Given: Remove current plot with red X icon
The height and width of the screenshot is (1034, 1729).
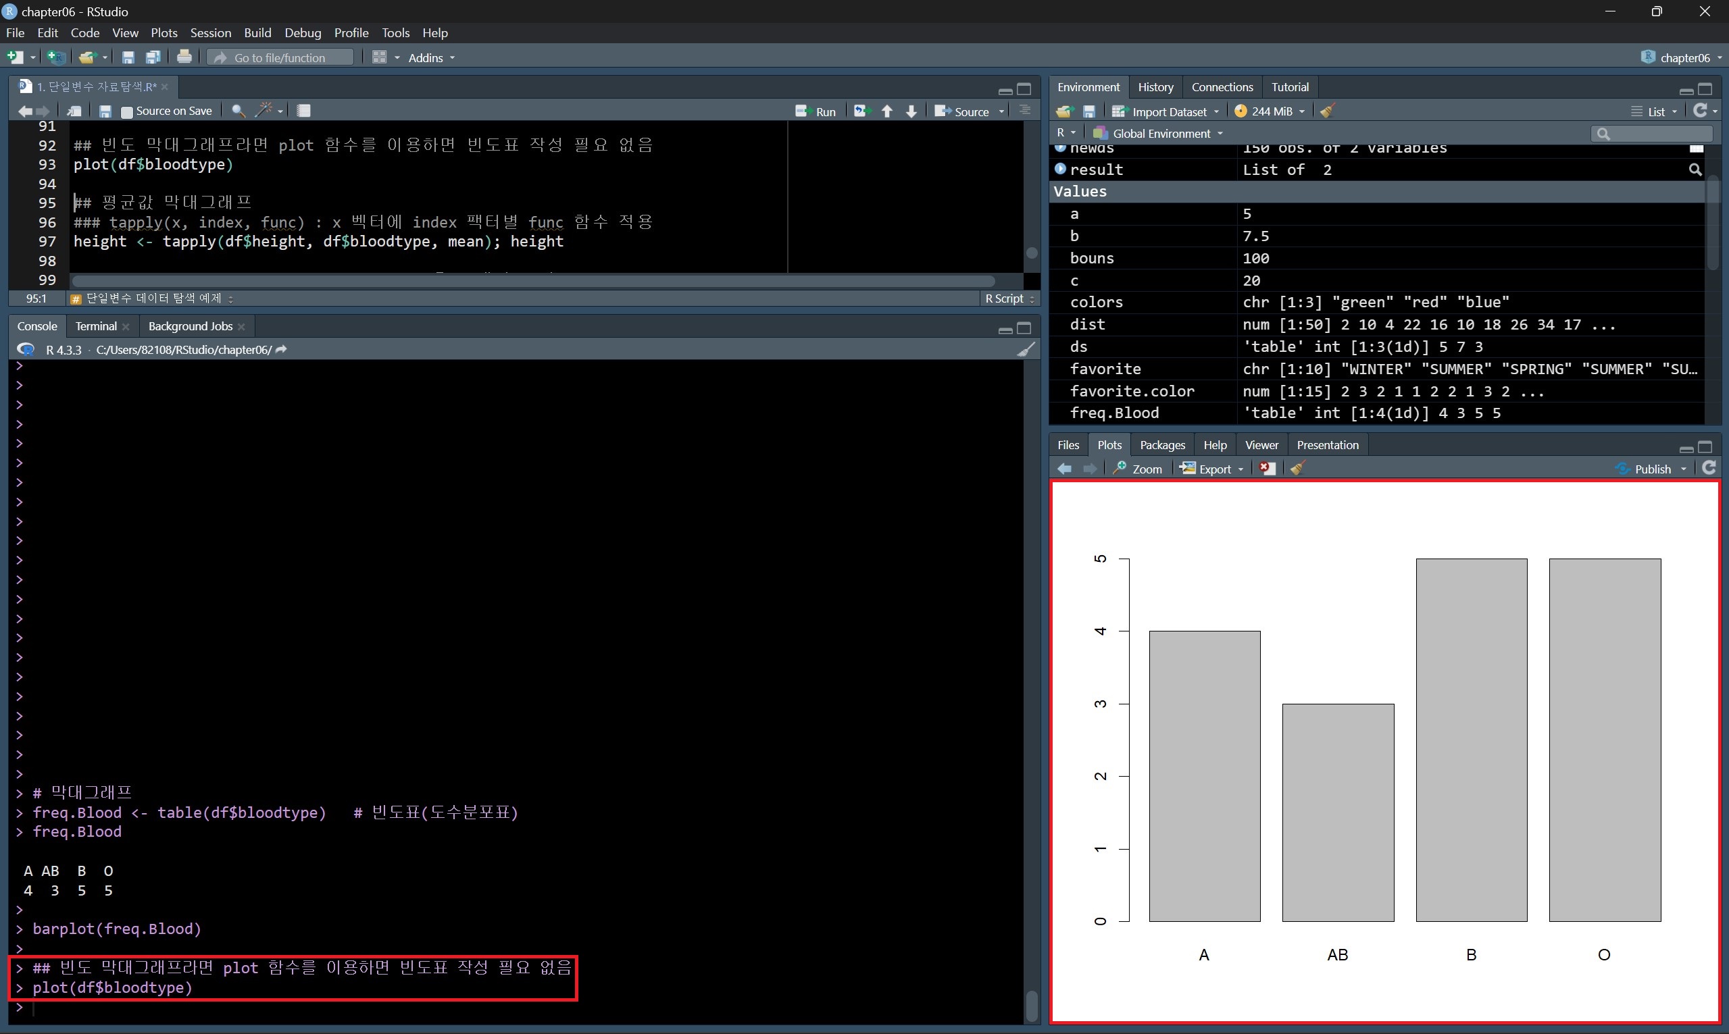Looking at the screenshot, I should (x=1267, y=469).
